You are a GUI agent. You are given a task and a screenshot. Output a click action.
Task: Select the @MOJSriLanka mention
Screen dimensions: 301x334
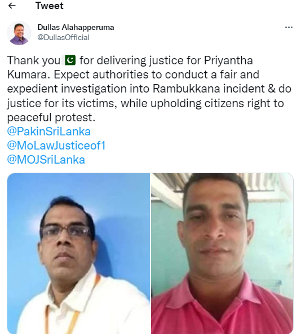(x=46, y=160)
